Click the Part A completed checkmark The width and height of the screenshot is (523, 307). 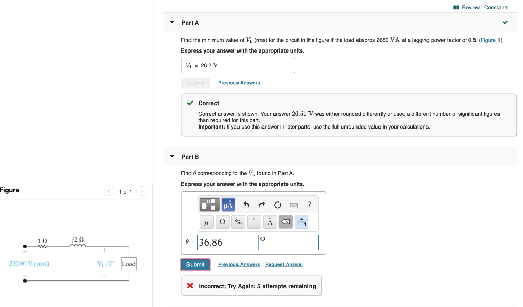tap(505, 22)
